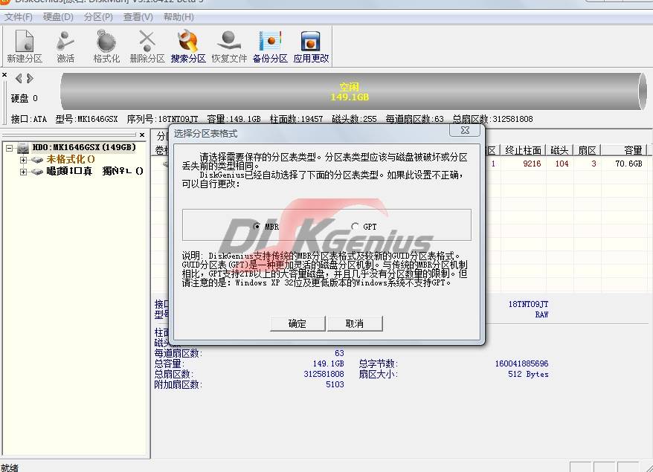Click the 9216 end-cylinder cell
Screen dimensions: 653x472
(532, 164)
